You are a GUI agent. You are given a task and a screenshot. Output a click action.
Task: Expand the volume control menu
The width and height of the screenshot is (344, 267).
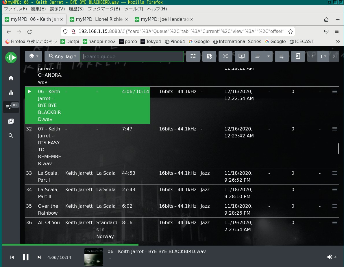[x=331, y=257]
